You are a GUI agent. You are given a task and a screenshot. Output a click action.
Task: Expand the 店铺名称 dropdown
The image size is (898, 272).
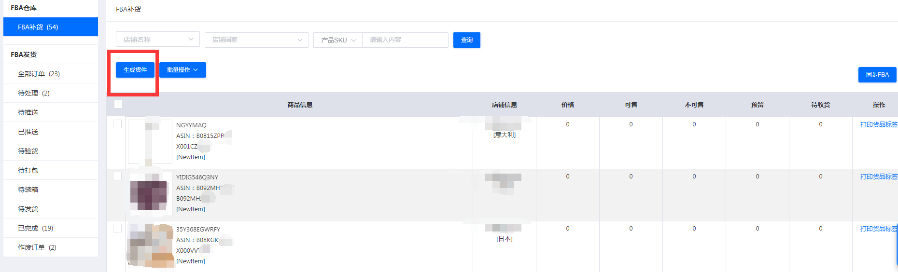pyautogui.click(x=157, y=40)
